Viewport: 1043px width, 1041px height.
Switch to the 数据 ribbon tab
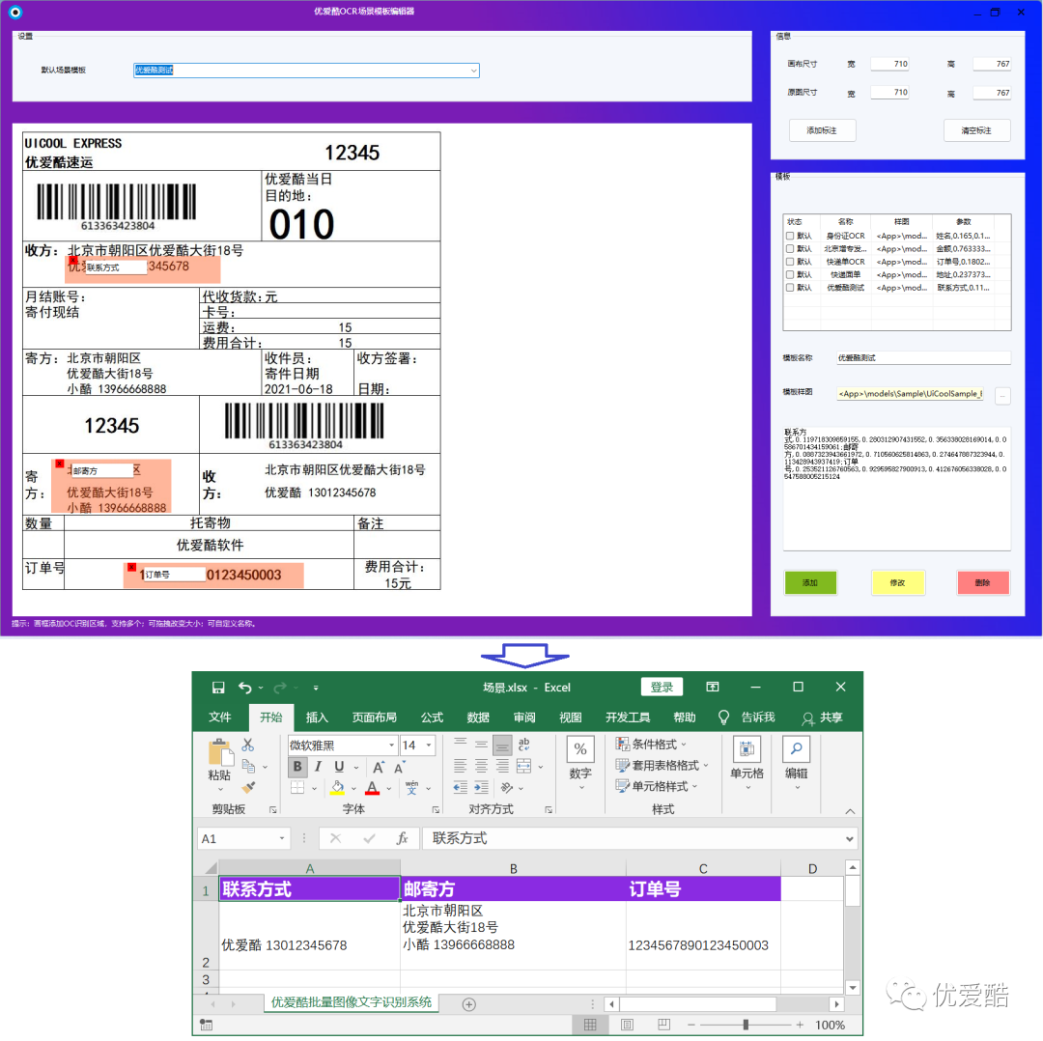tap(478, 717)
